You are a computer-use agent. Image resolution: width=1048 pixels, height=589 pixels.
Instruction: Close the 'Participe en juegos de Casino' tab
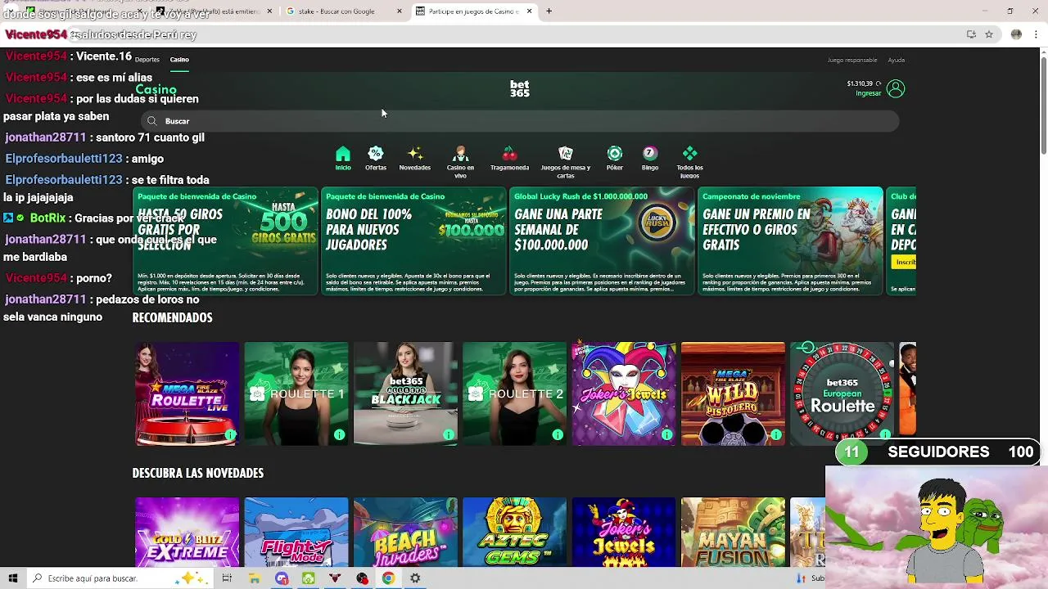529,11
